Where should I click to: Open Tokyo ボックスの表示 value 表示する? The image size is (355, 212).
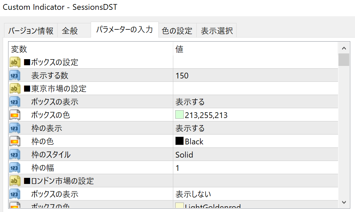click(256, 102)
